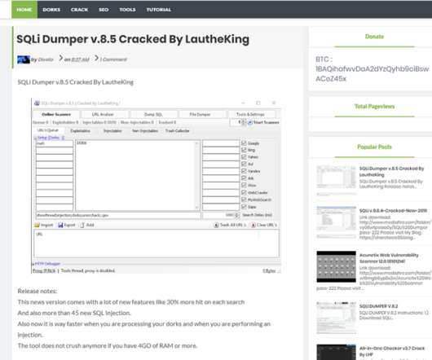Viewport: 432px width, 360px height.
Task: Go to the SEO section
Action: [104, 10]
